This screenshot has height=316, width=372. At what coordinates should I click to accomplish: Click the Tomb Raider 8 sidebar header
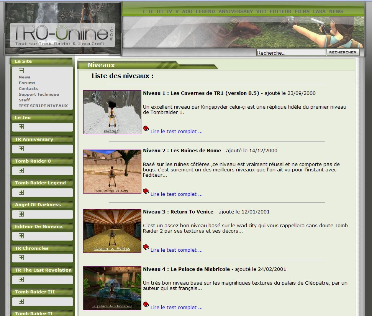pyautogui.click(x=41, y=161)
